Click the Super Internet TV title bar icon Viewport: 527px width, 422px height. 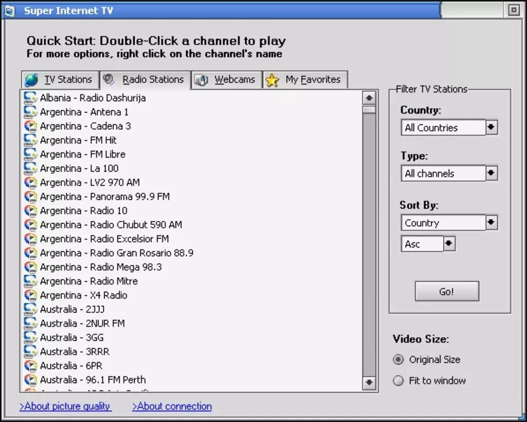click(10, 11)
